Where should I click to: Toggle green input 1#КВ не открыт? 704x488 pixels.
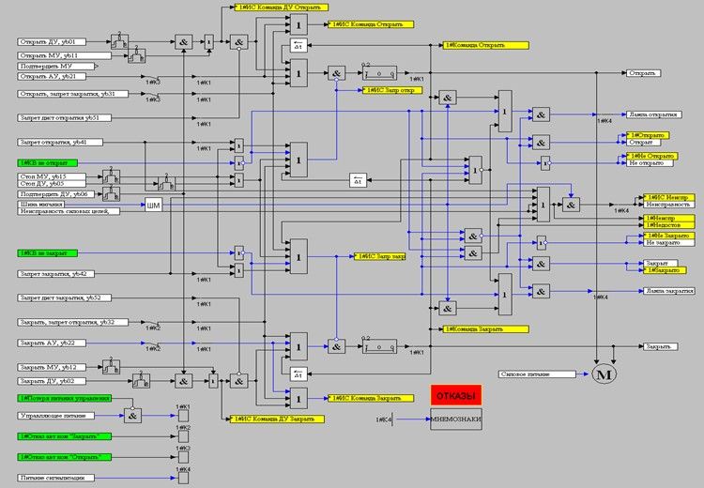(x=48, y=162)
